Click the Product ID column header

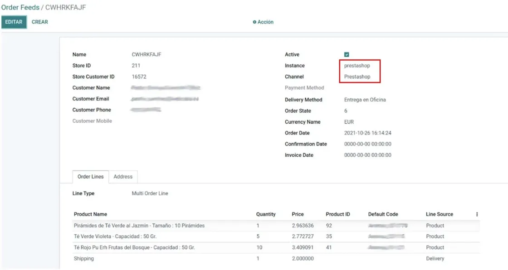(x=338, y=214)
